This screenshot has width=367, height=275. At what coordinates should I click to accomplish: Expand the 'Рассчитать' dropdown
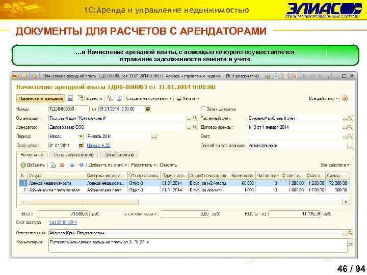click(x=143, y=165)
